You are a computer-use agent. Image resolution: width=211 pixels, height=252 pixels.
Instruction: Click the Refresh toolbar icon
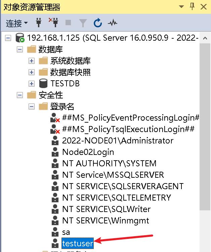[x=98, y=23]
